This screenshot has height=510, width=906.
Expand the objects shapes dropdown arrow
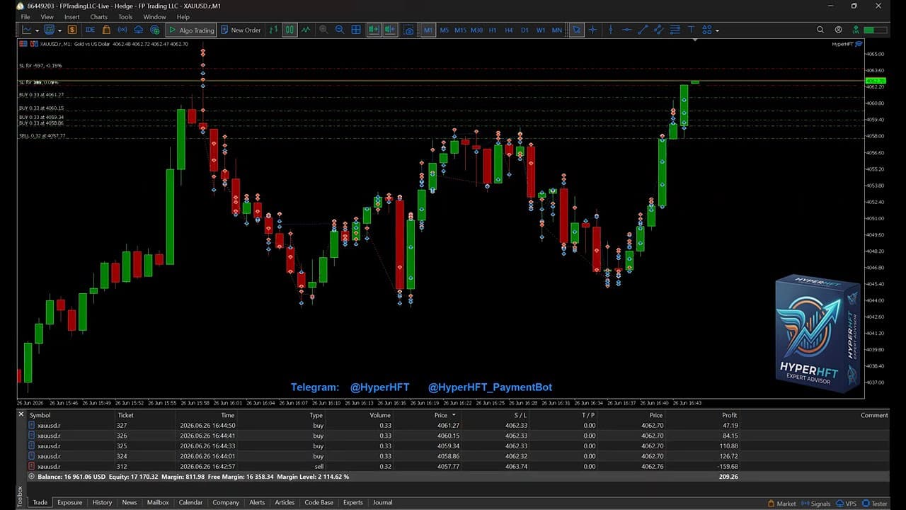717,30
